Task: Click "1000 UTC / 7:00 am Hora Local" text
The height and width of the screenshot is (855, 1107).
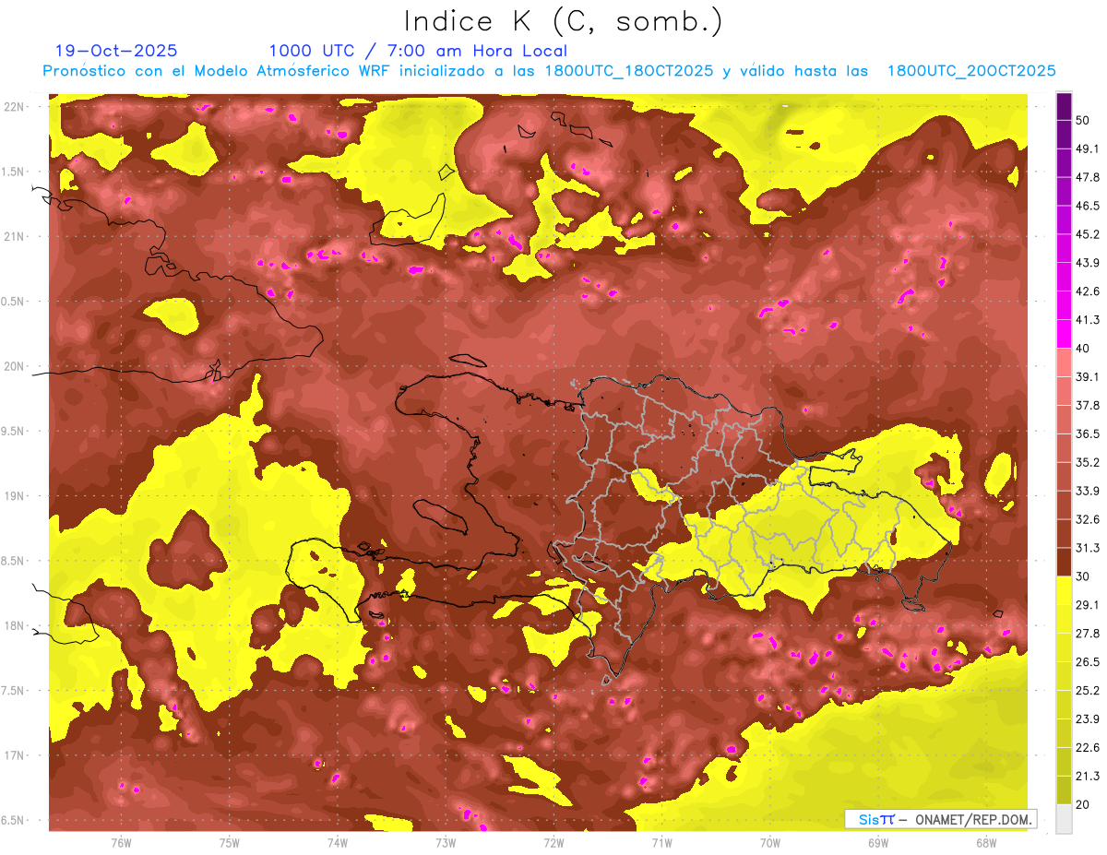Action: [418, 51]
